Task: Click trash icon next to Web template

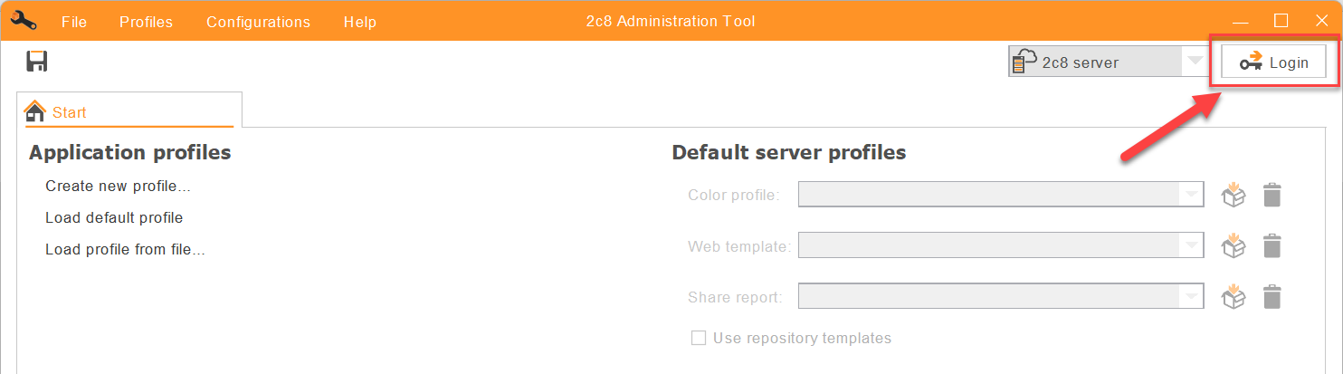Action: [1272, 245]
